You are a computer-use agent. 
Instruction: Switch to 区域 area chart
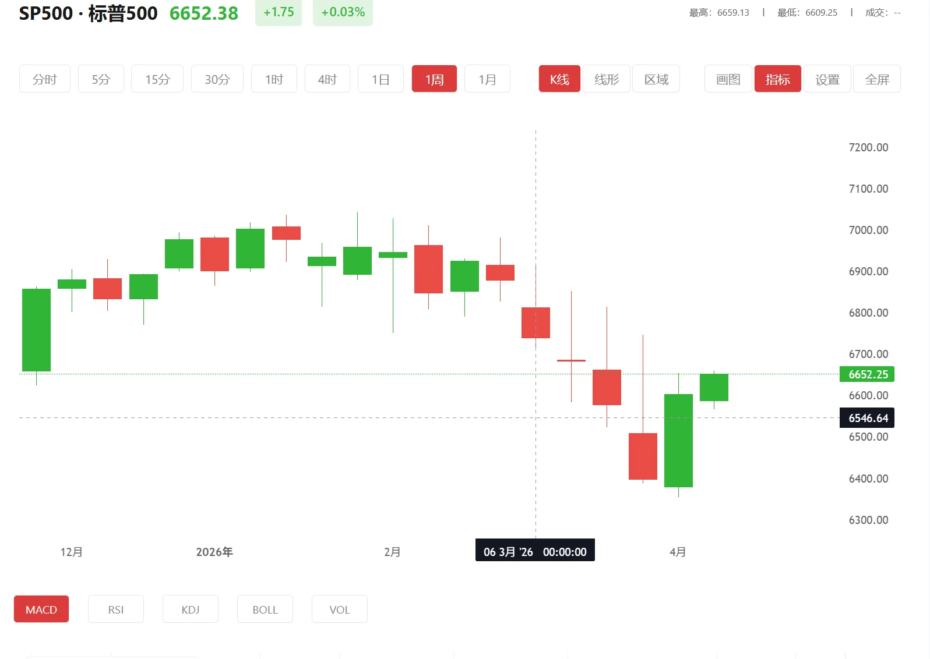click(656, 79)
